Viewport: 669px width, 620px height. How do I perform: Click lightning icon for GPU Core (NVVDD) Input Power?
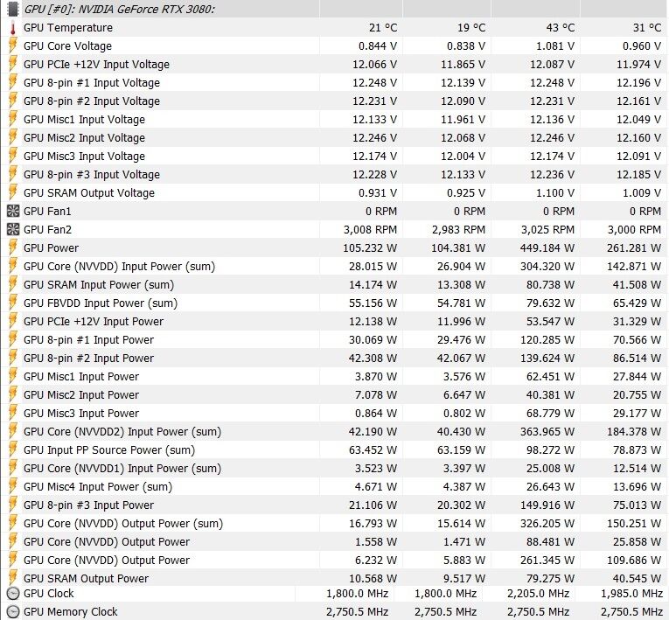pos(13,266)
